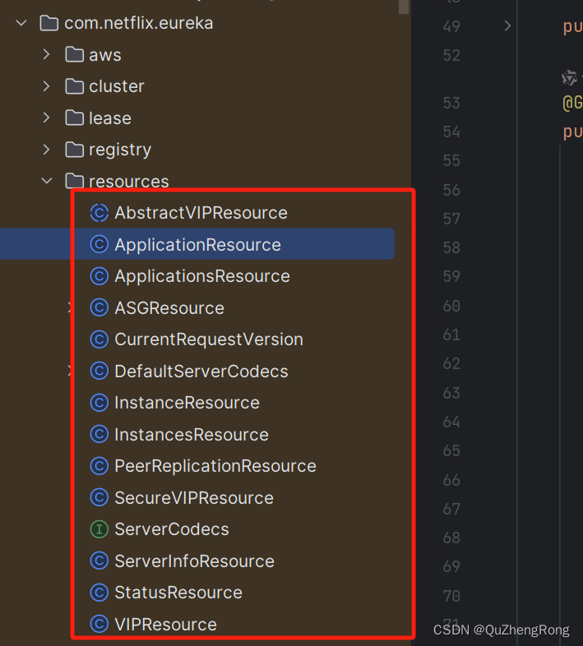Click the SecureVIPResource class icon
Image resolution: width=583 pixels, height=646 pixels.
99,498
